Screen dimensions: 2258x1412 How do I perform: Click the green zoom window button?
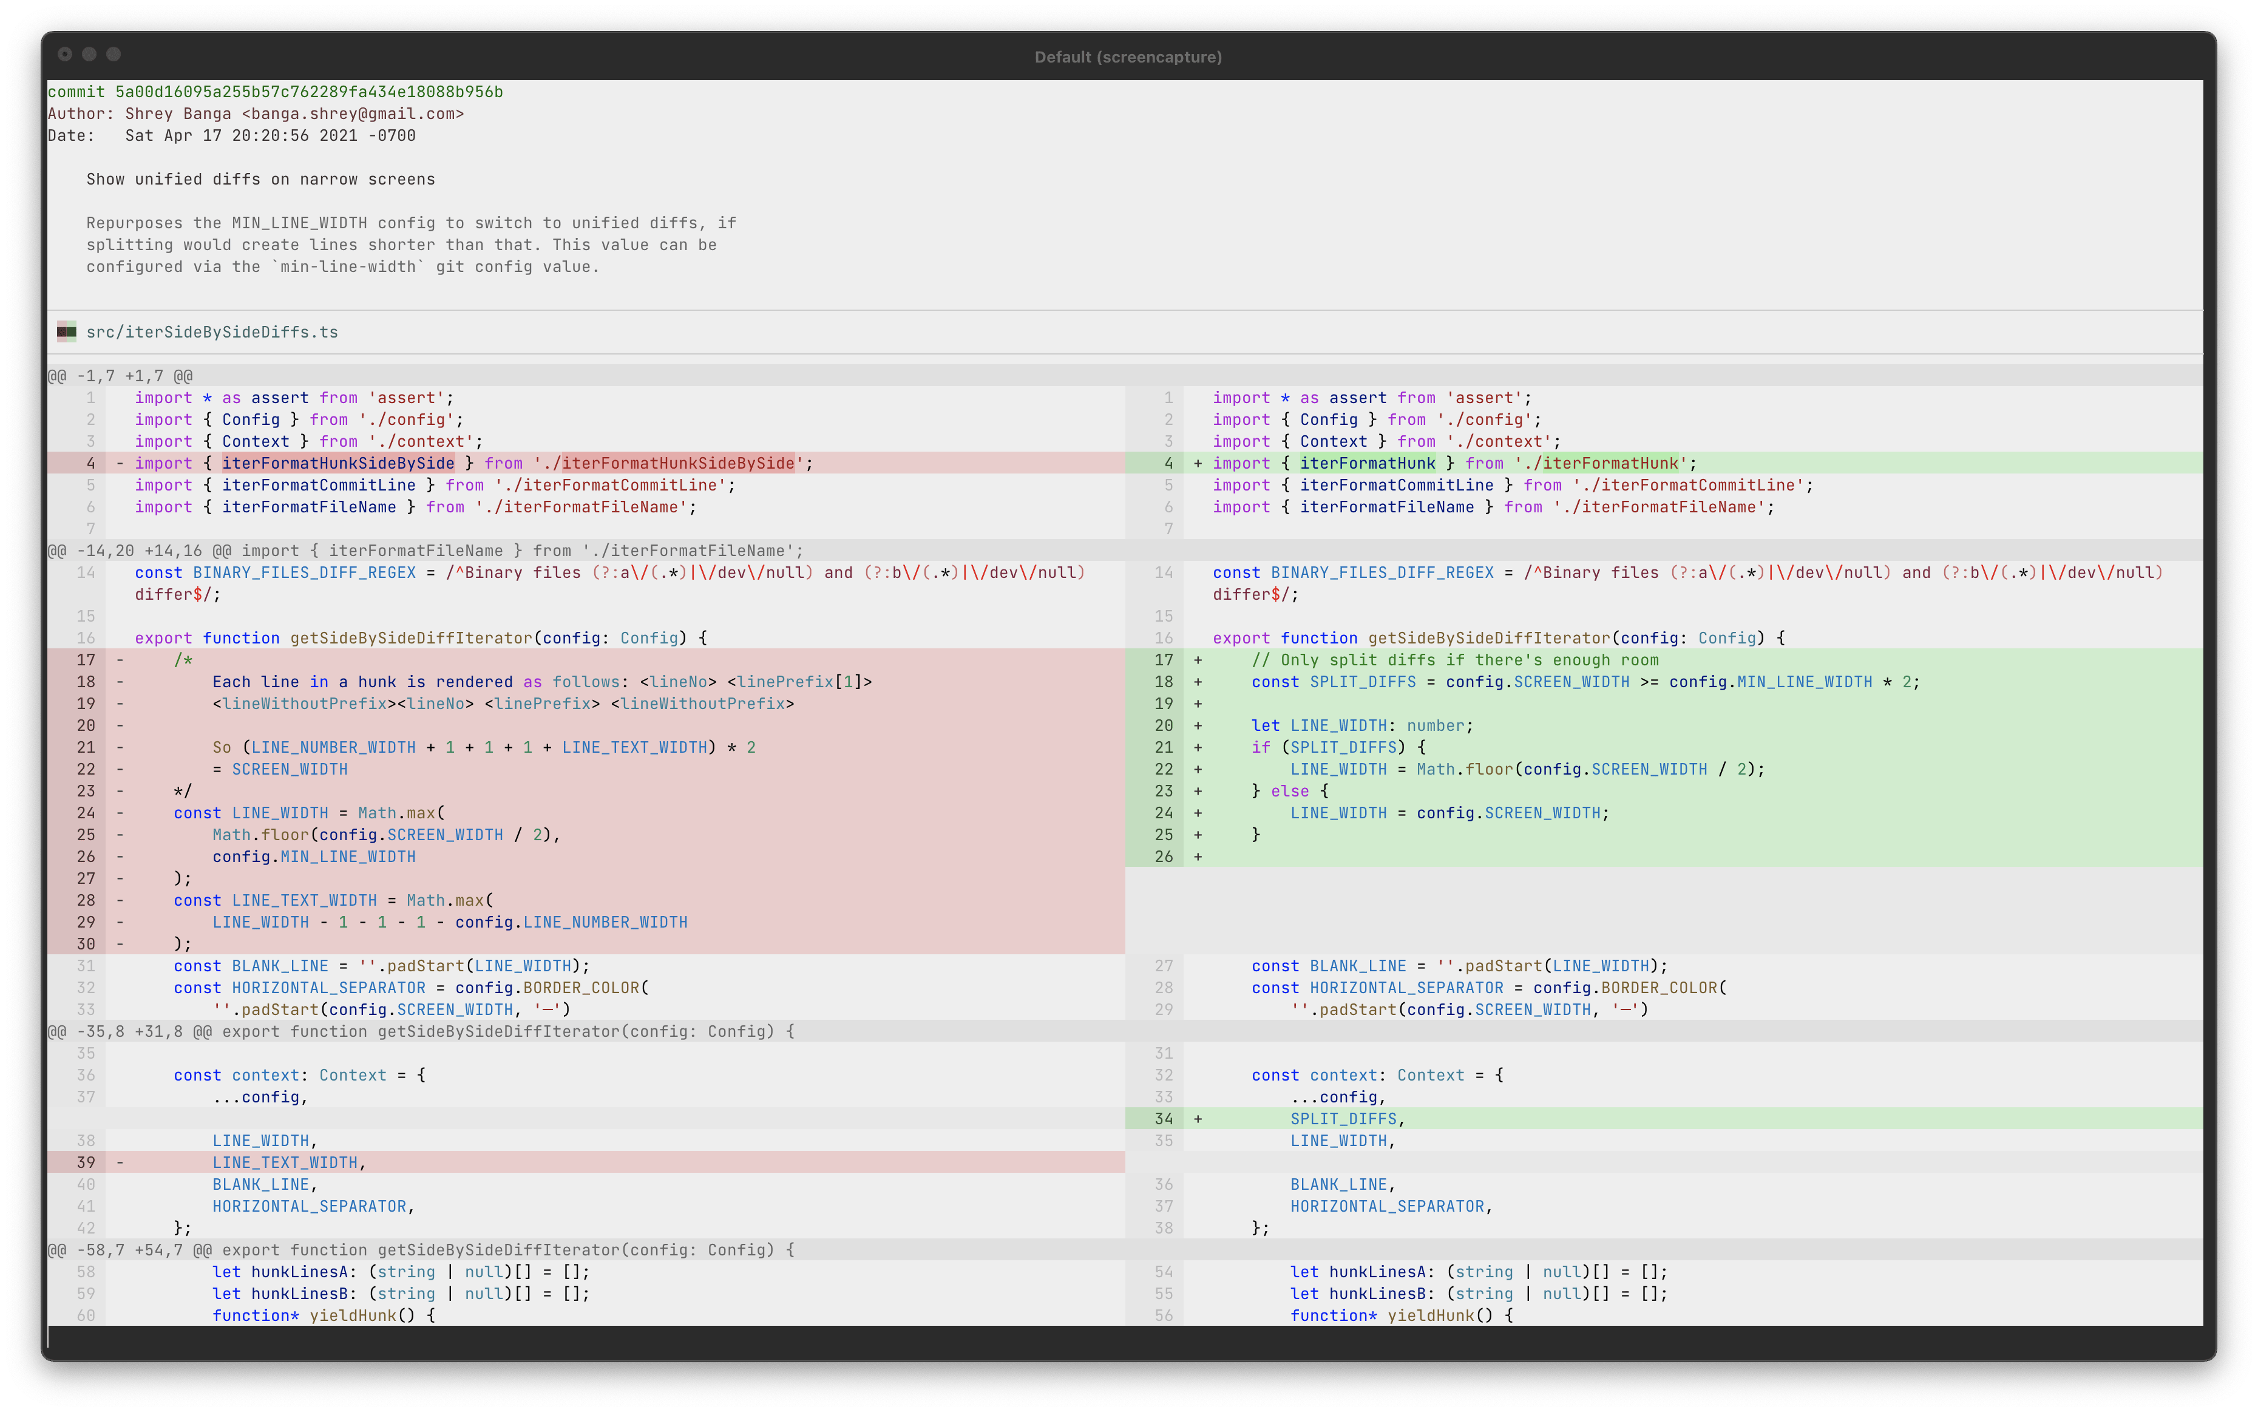click(115, 54)
